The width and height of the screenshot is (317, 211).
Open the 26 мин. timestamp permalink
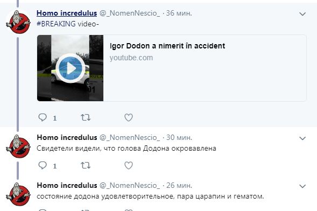tap(179, 186)
